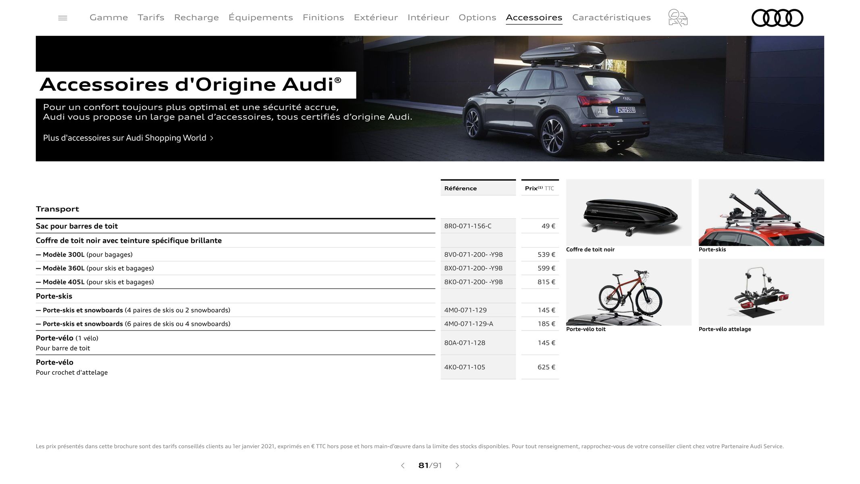Viewport: 860px width, 484px height.
Task: Switch to the Équipements tab
Action: click(x=261, y=17)
